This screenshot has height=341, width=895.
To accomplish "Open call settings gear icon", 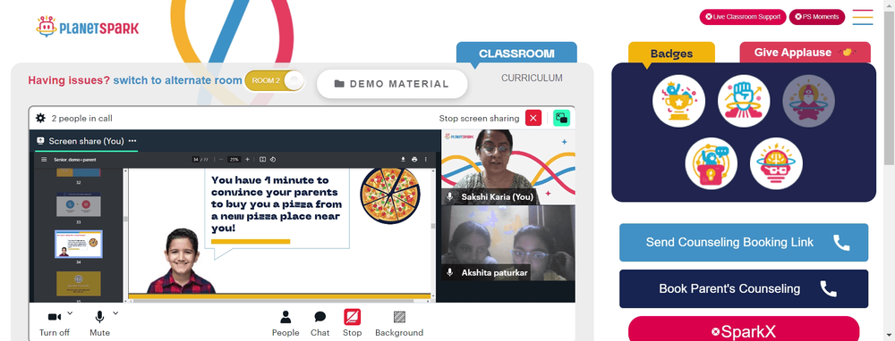I will coord(40,118).
